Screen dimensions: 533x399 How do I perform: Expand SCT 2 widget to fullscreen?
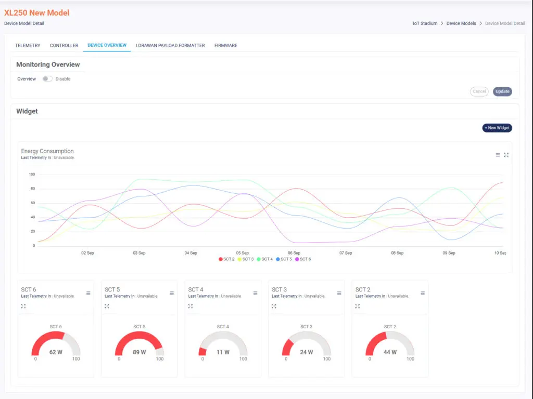(x=358, y=306)
